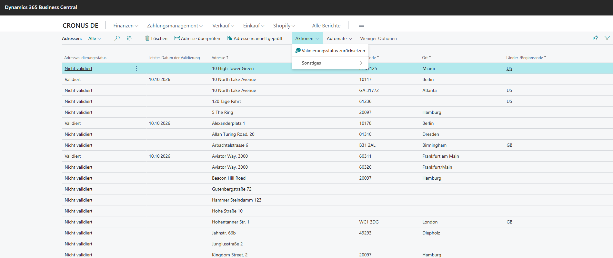Screen dimensions: 613x258
Task: Click the Adressvalidierungsstatus column header
Action: (85, 58)
